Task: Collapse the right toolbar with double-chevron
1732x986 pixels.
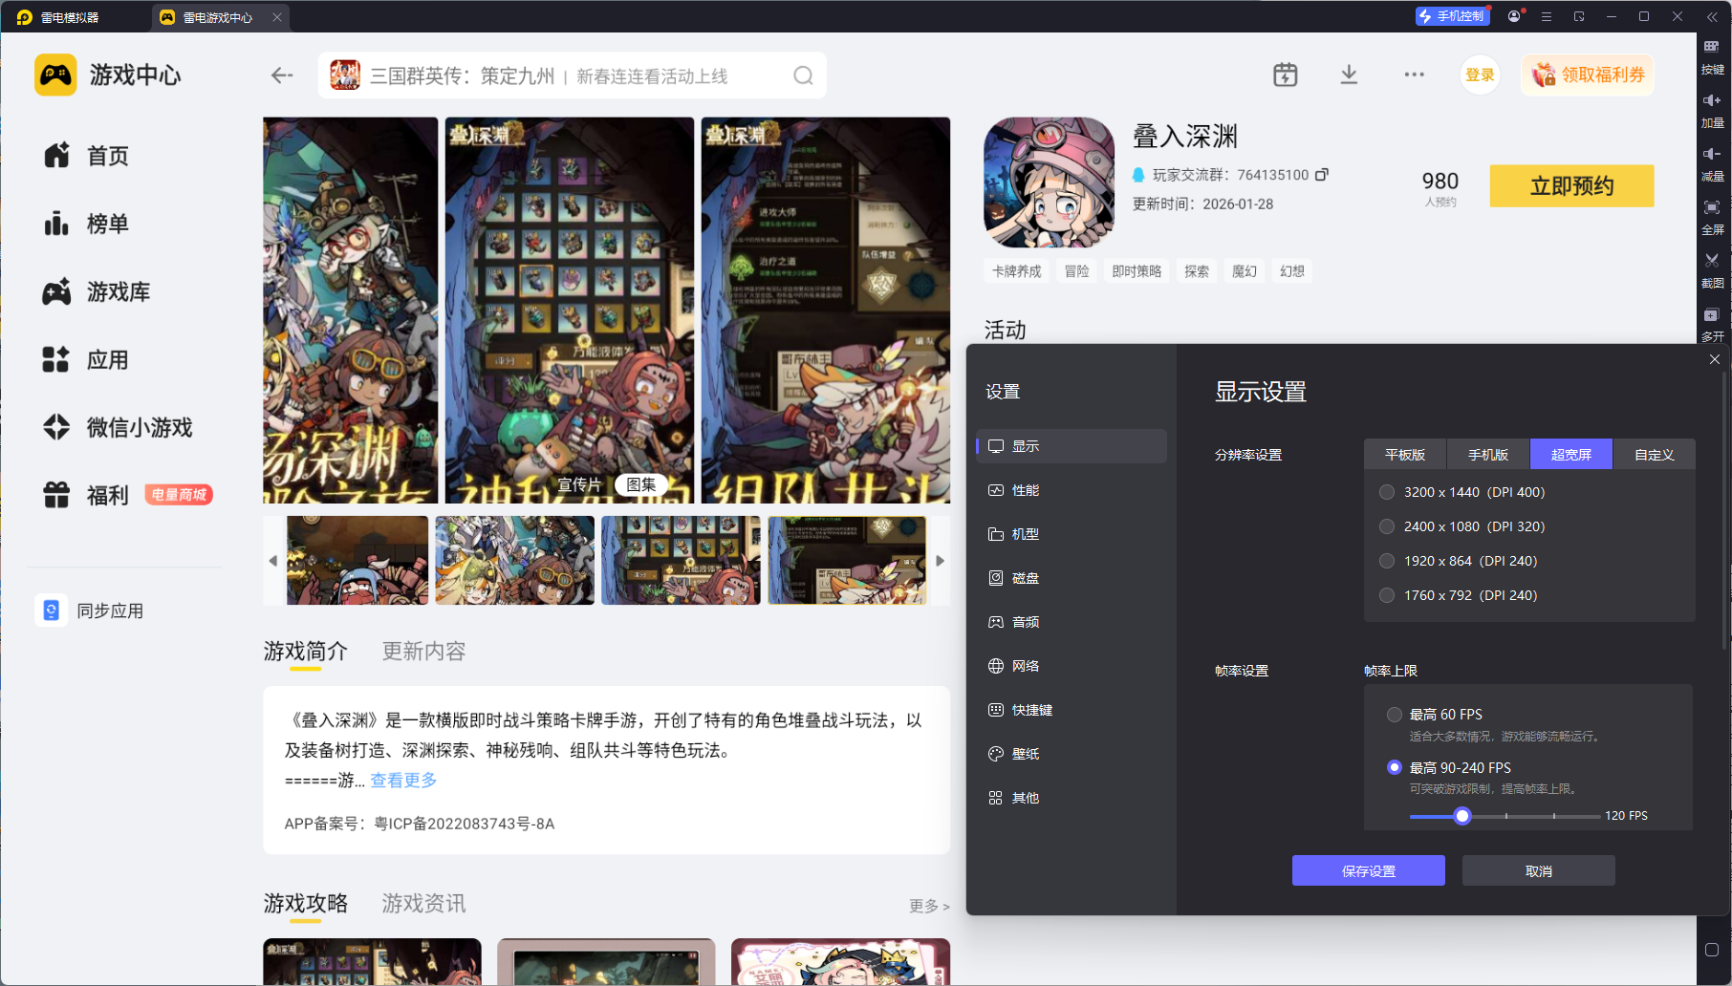Action: (x=1712, y=17)
